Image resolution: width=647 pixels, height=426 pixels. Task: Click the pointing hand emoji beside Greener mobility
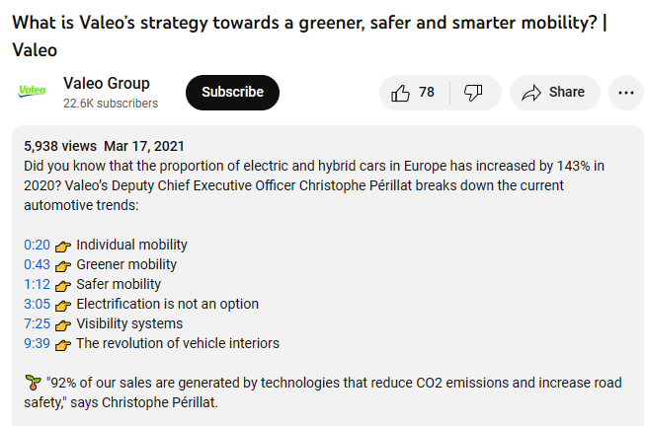[x=62, y=266]
